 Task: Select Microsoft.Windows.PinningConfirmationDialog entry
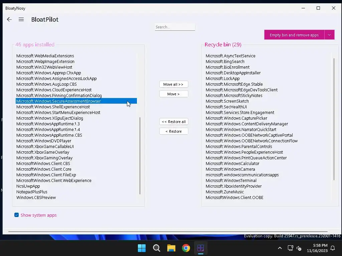click(x=76, y=95)
